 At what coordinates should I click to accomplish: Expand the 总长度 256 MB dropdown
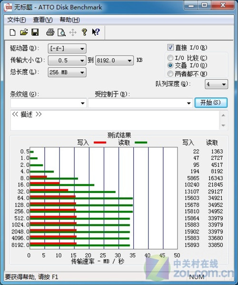pyautogui.click(x=67, y=72)
